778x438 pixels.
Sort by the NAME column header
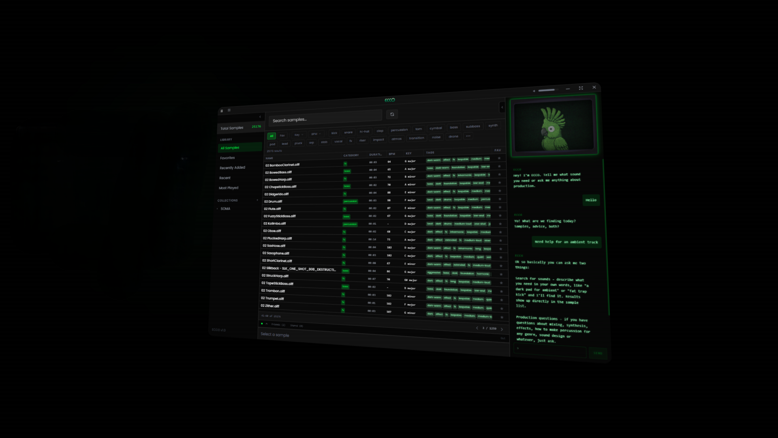click(x=269, y=158)
